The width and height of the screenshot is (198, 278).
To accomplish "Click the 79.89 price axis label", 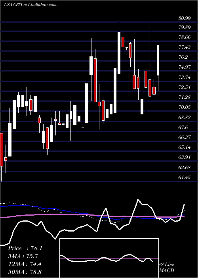I will tap(185, 27).
